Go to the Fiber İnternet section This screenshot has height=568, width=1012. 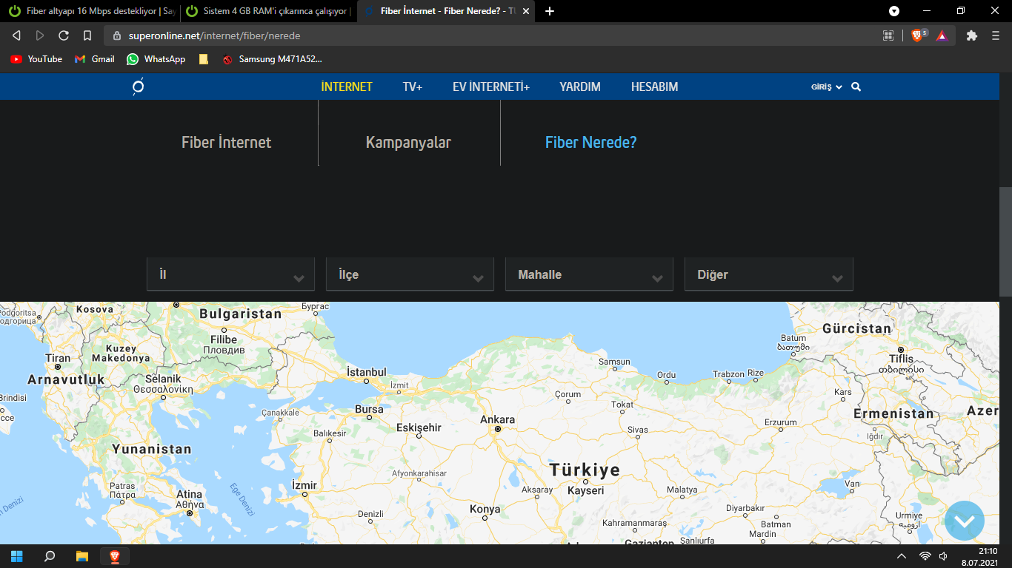227,142
